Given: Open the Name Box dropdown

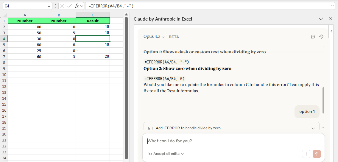Looking at the screenshot, I should 49,6.
